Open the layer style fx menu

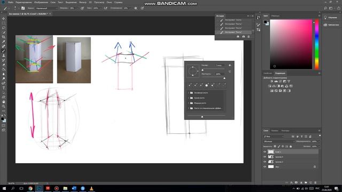[291, 182]
